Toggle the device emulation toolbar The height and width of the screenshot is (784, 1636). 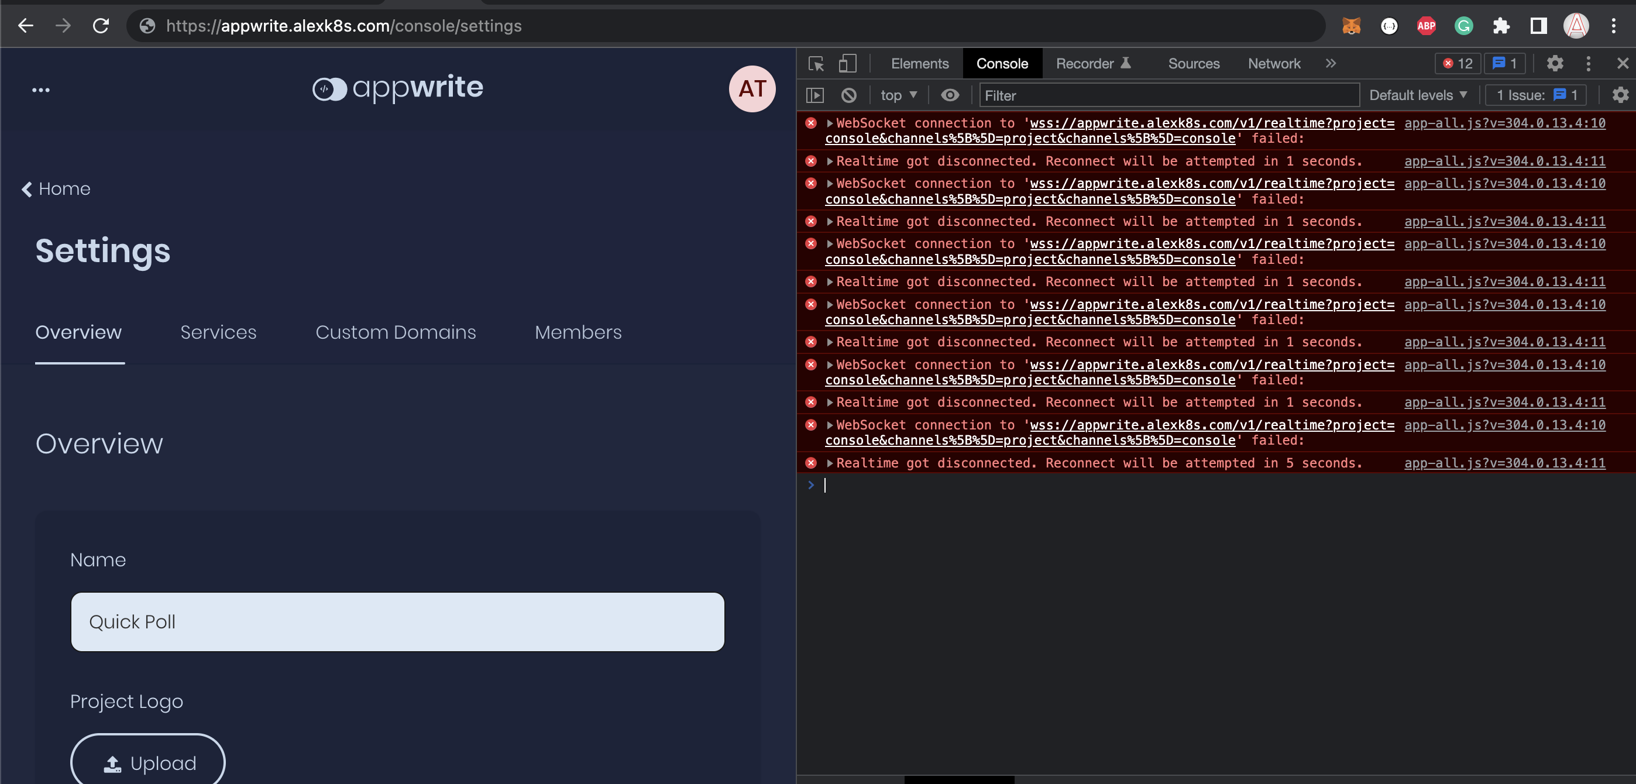(847, 64)
